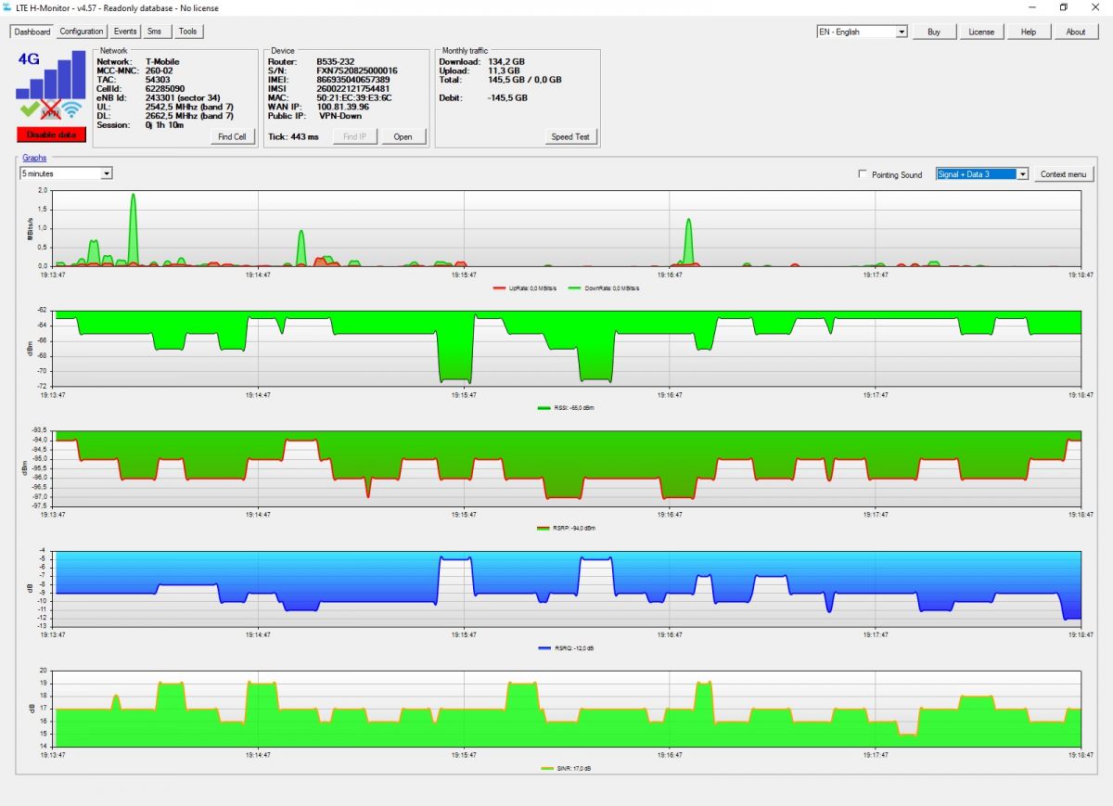Screen dimensions: 1113x806
Task: Switch to the Dashboard tab
Action: click(32, 32)
